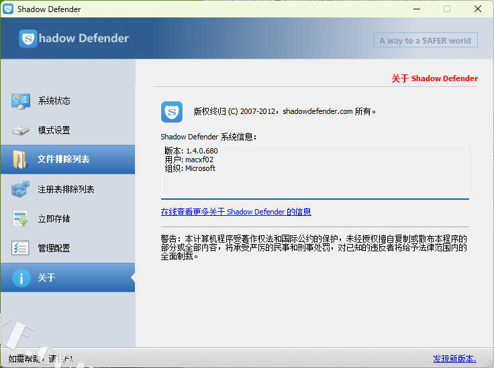
Task: Open the 立即存储 page
Action: click(x=68, y=219)
